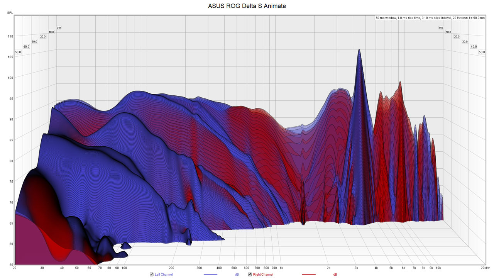Uncheck the Left Channel checkbox

tap(152, 275)
